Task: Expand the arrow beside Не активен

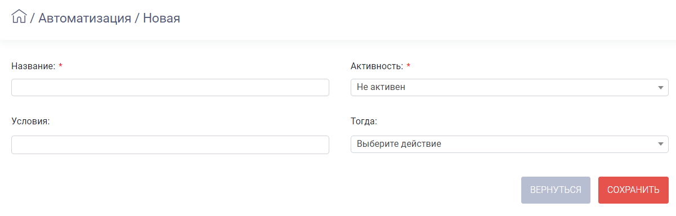Action: tap(660, 88)
